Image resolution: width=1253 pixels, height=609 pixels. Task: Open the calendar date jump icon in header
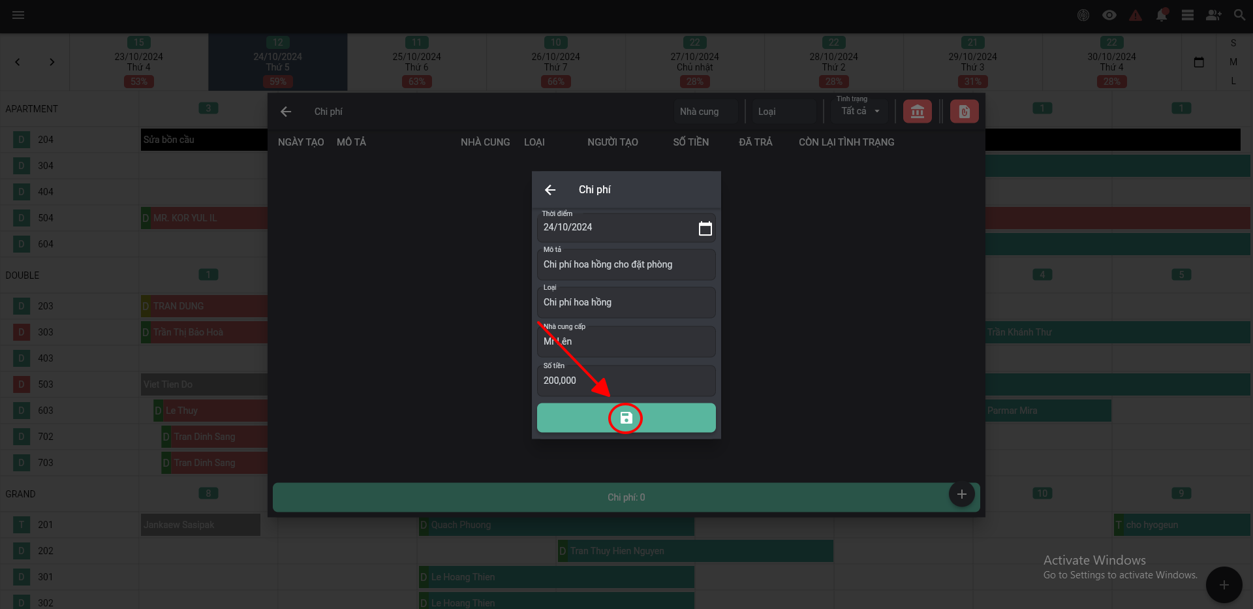pos(1199,62)
